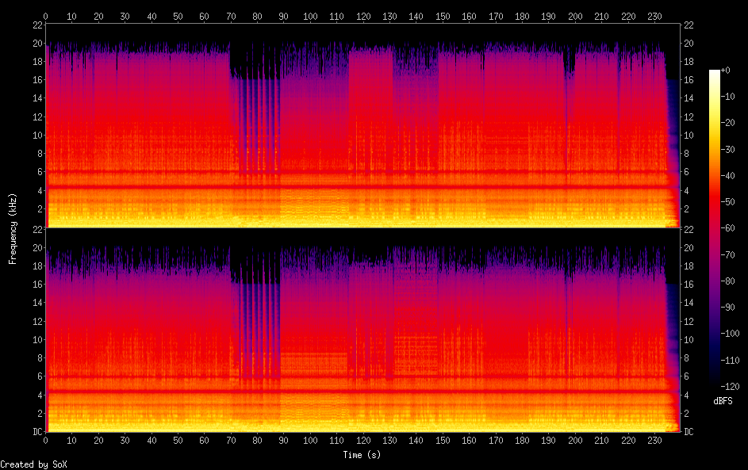Click '230' on the top time axis
This screenshot has width=748, height=470.
(654, 16)
